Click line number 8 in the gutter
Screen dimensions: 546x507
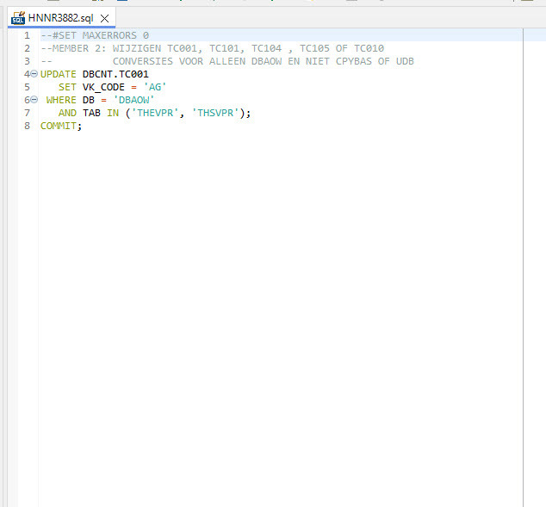coord(27,126)
